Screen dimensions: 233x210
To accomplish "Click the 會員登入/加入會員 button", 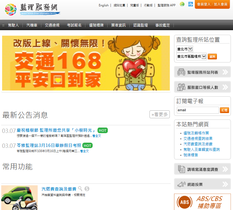I will (212, 4).
